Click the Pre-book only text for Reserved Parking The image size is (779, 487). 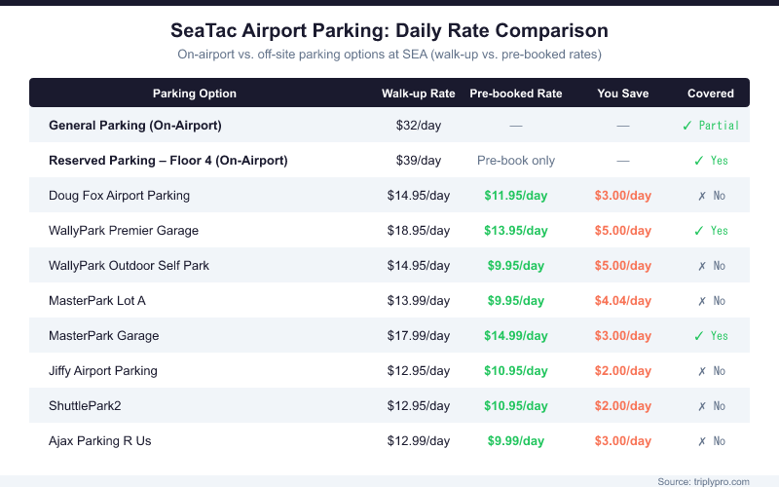[x=516, y=161]
